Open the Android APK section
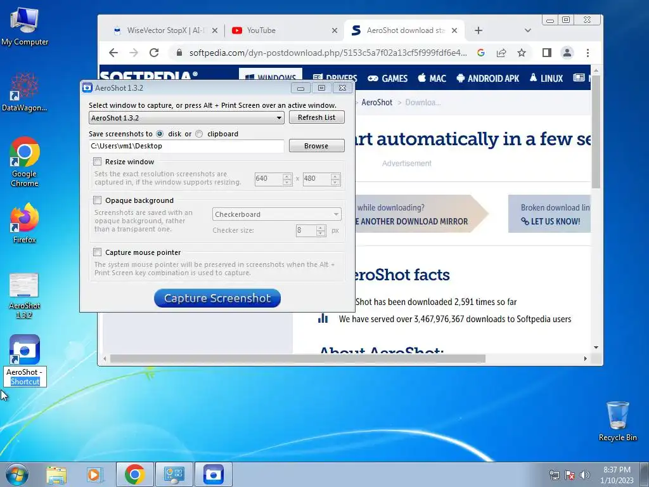 pyautogui.click(x=487, y=78)
